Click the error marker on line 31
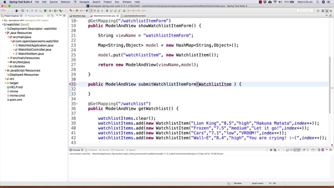The width and height of the screenshot is (334, 188). [x=70, y=84]
